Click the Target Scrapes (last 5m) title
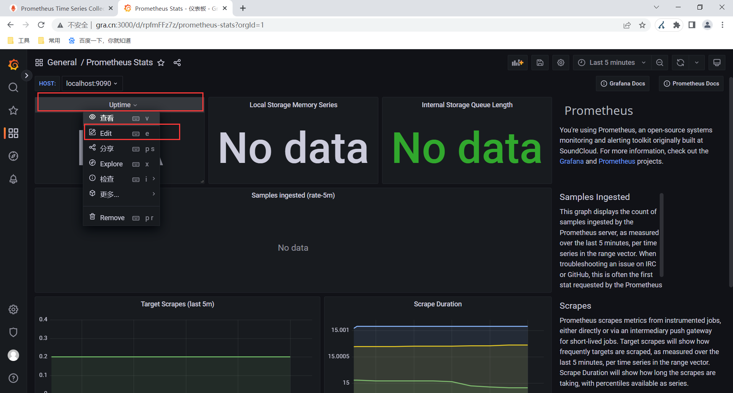Image resolution: width=733 pixels, height=393 pixels. click(x=178, y=304)
